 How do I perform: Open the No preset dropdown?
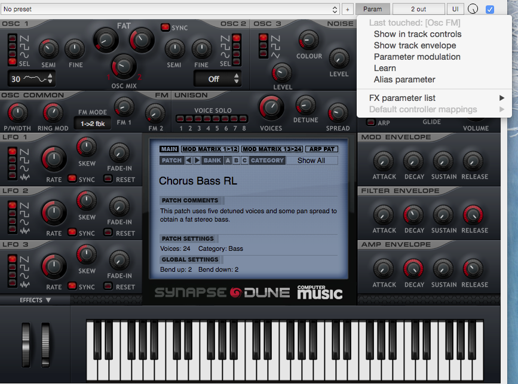[170, 9]
